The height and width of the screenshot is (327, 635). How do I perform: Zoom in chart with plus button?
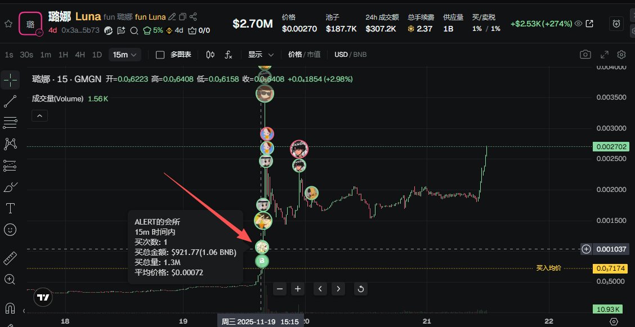(x=298, y=289)
